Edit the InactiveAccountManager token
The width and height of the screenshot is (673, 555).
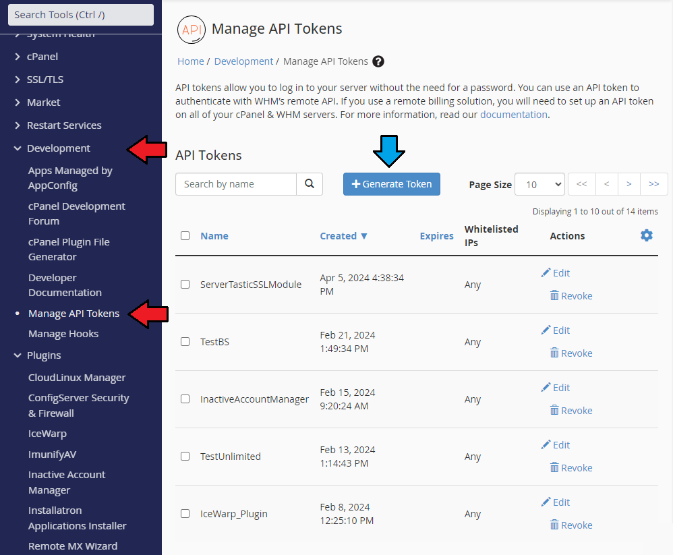pyautogui.click(x=556, y=388)
